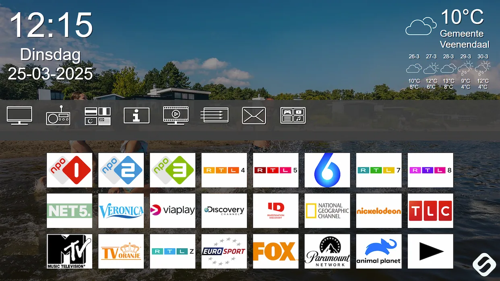The width and height of the screenshot is (500, 281).
Task: Click the S logo in bottom corner
Action: coord(483,264)
